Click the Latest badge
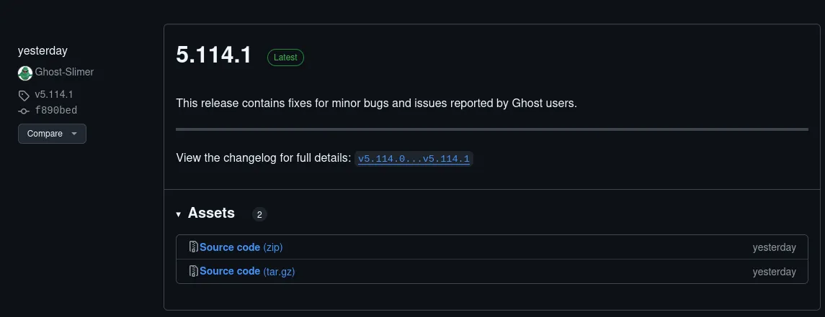 pyautogui.click(x=286, y=58)
